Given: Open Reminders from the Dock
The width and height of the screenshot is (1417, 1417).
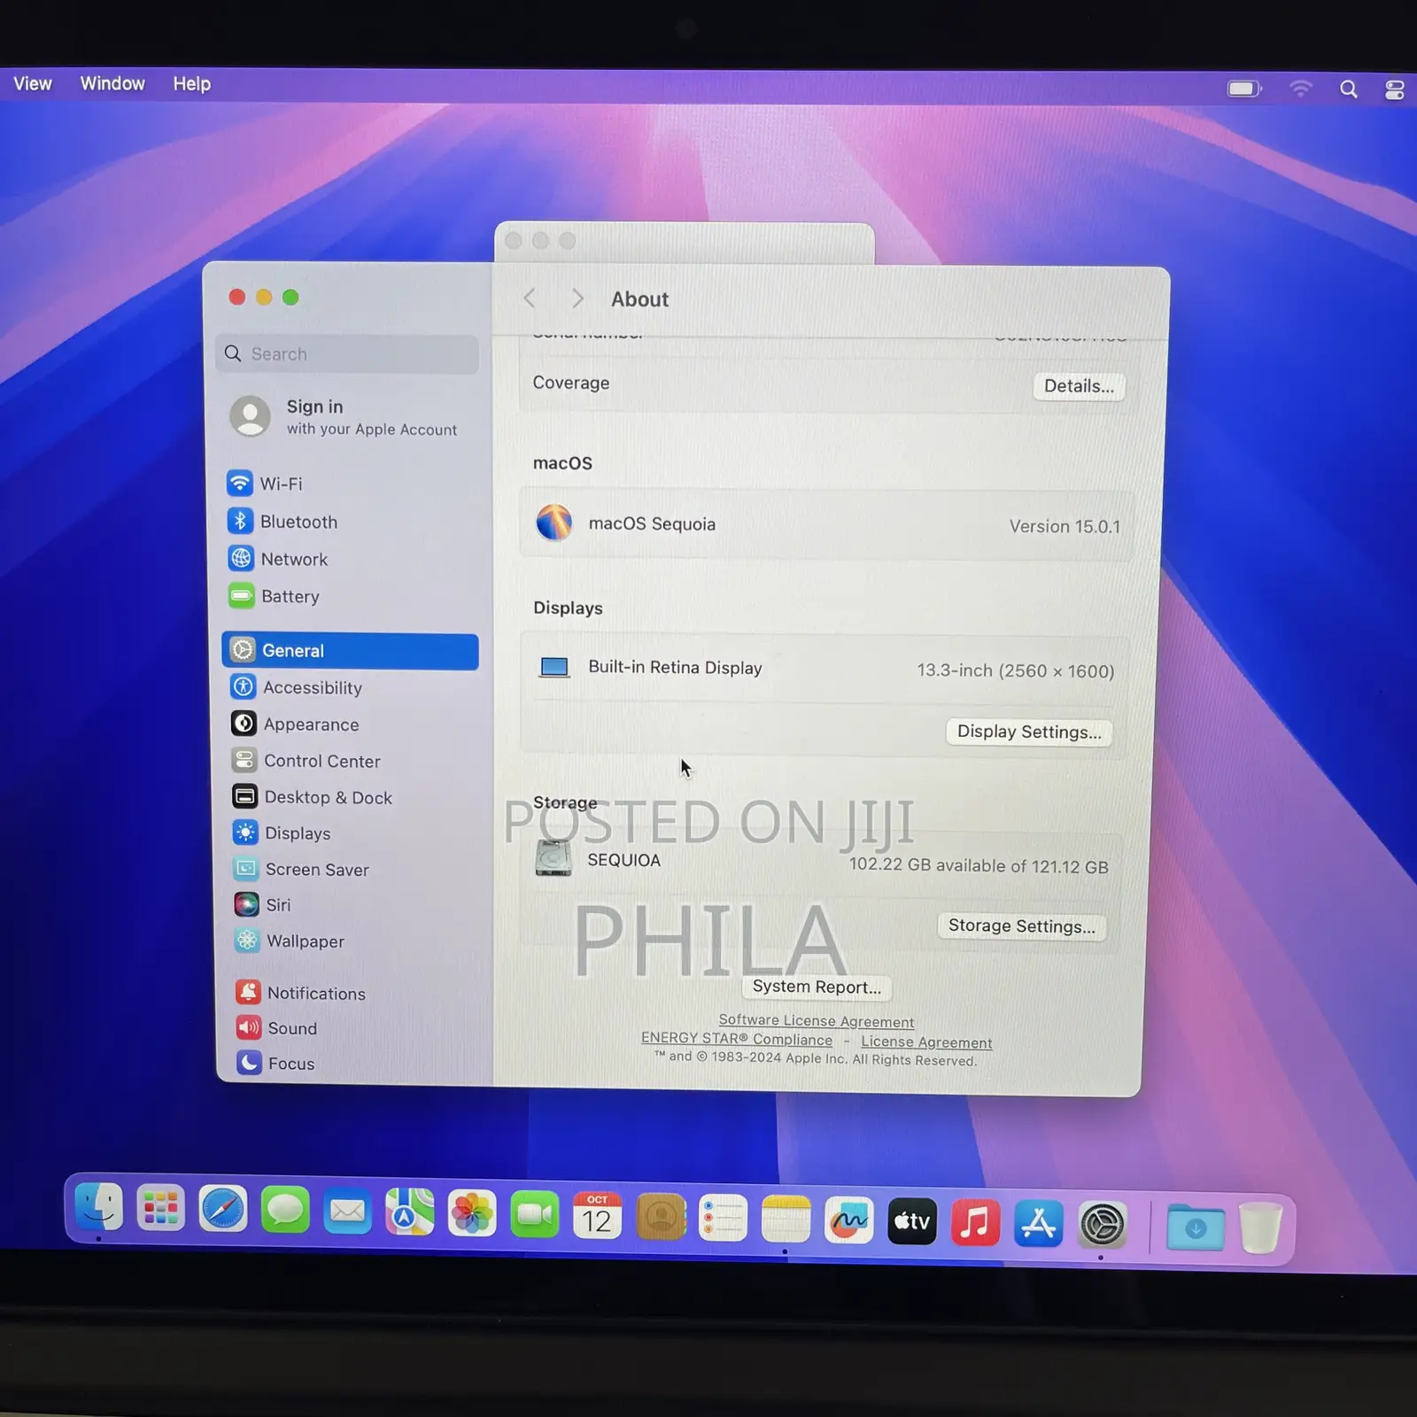Looking at the screenshot, I should pos(723,1219).
